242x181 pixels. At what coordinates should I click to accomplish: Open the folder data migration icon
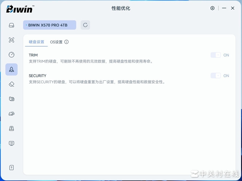coord(11,99)
